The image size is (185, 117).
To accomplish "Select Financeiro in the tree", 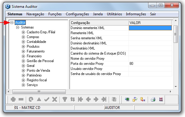I will tap(34, 56).
